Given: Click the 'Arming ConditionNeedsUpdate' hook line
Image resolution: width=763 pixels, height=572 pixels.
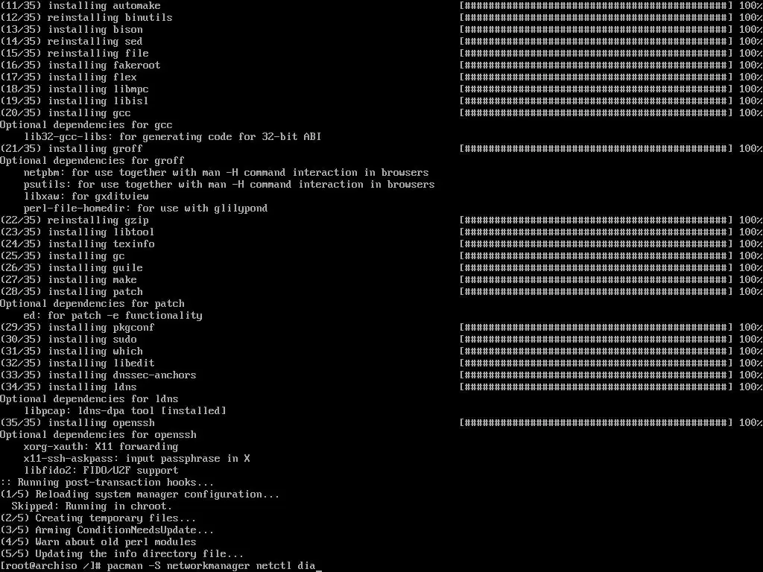Looking at the screenshot, I should pyautogui.click(x=107, y=530).
